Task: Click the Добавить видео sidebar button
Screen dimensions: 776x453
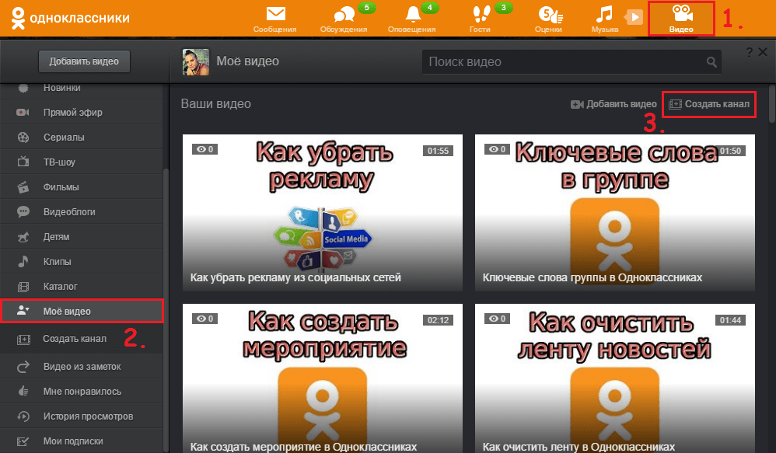Action: tap(84, 61)
